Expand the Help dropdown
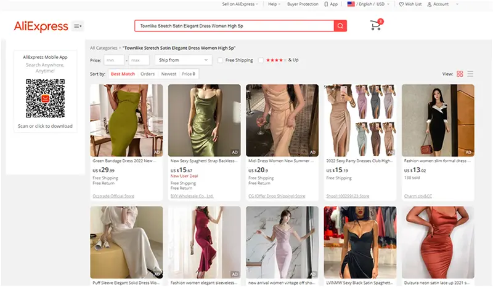 (274, 4)
